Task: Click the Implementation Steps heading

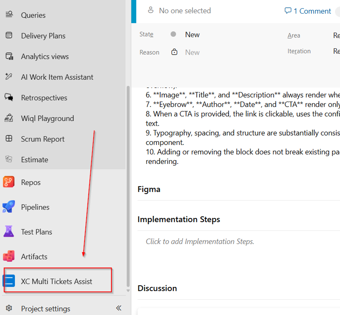Action: coord(179,219)
